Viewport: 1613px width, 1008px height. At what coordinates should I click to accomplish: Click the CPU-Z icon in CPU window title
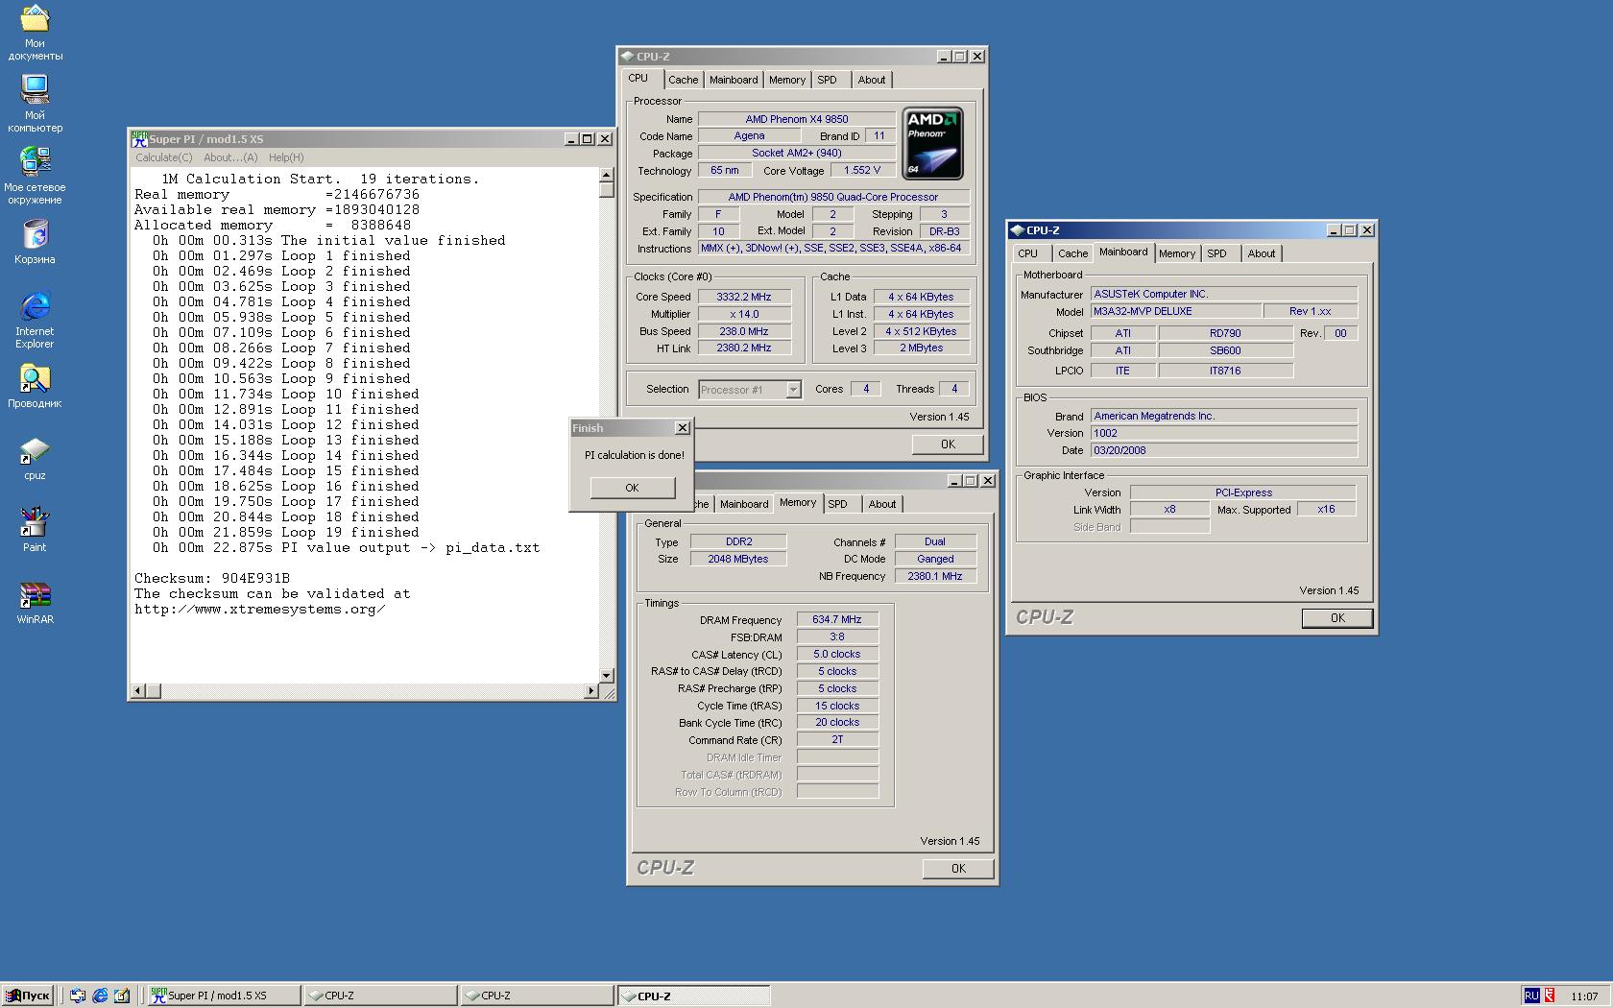(628, 57)
